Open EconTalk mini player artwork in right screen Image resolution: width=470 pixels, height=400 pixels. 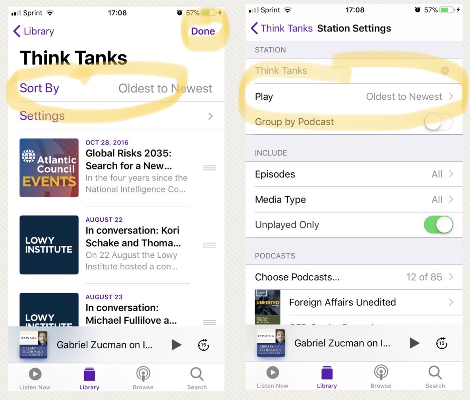click(x=271, y=343)
